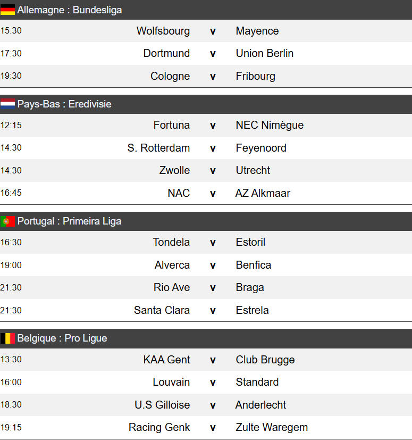Click the Portugal flag icon
Viewport: 412px width, 440px height.
(x=7, y=221)
